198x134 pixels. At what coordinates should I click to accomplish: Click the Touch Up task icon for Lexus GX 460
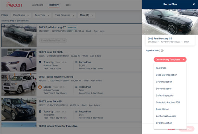coord(40,111)
